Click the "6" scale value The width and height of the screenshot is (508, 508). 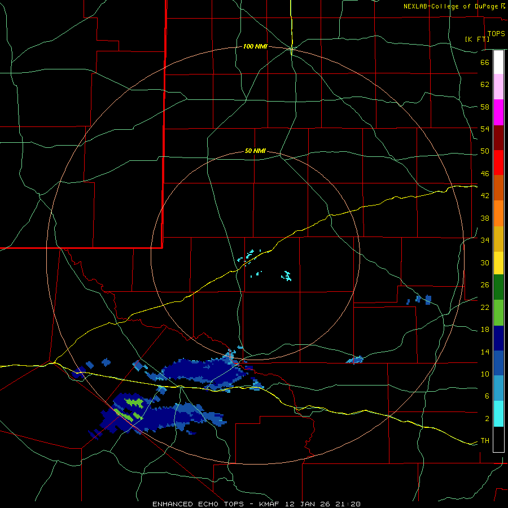tap(487, 396)
